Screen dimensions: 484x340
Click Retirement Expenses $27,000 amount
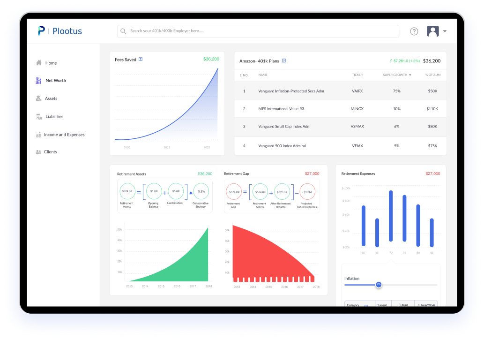pyautogui.click(x=433, y=174)
